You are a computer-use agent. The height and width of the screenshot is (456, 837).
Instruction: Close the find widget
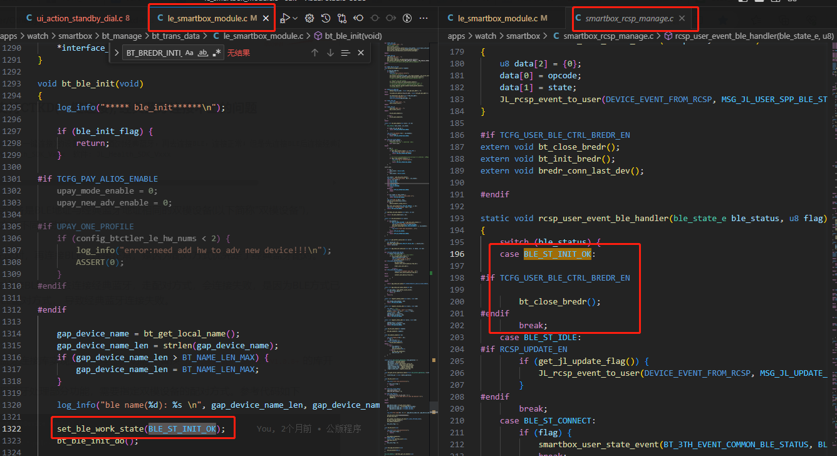361,53
